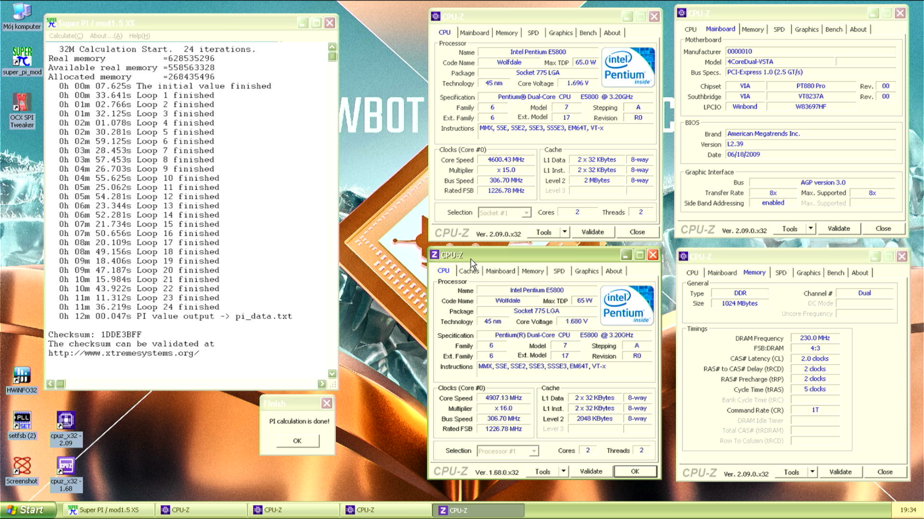The width and height of the screenshot is (924, 519).
Task: Confirm OK on PI calculation is done dialog
Action: [x=297, y=441]
